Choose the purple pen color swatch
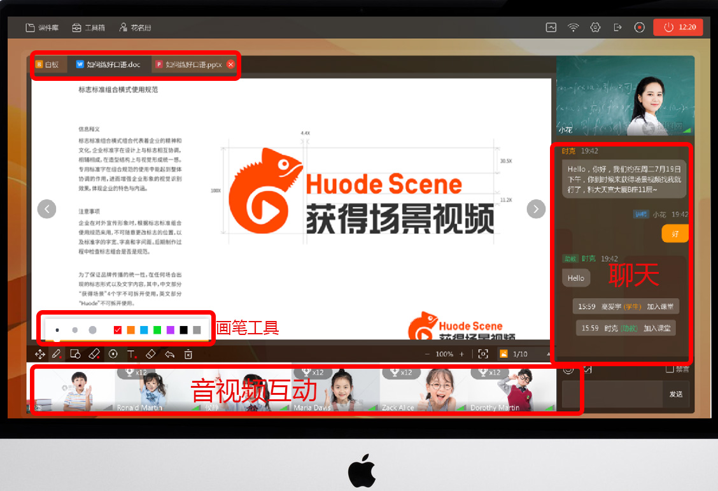Viewport: 718px width, 491px height. [x=171, y=330]
